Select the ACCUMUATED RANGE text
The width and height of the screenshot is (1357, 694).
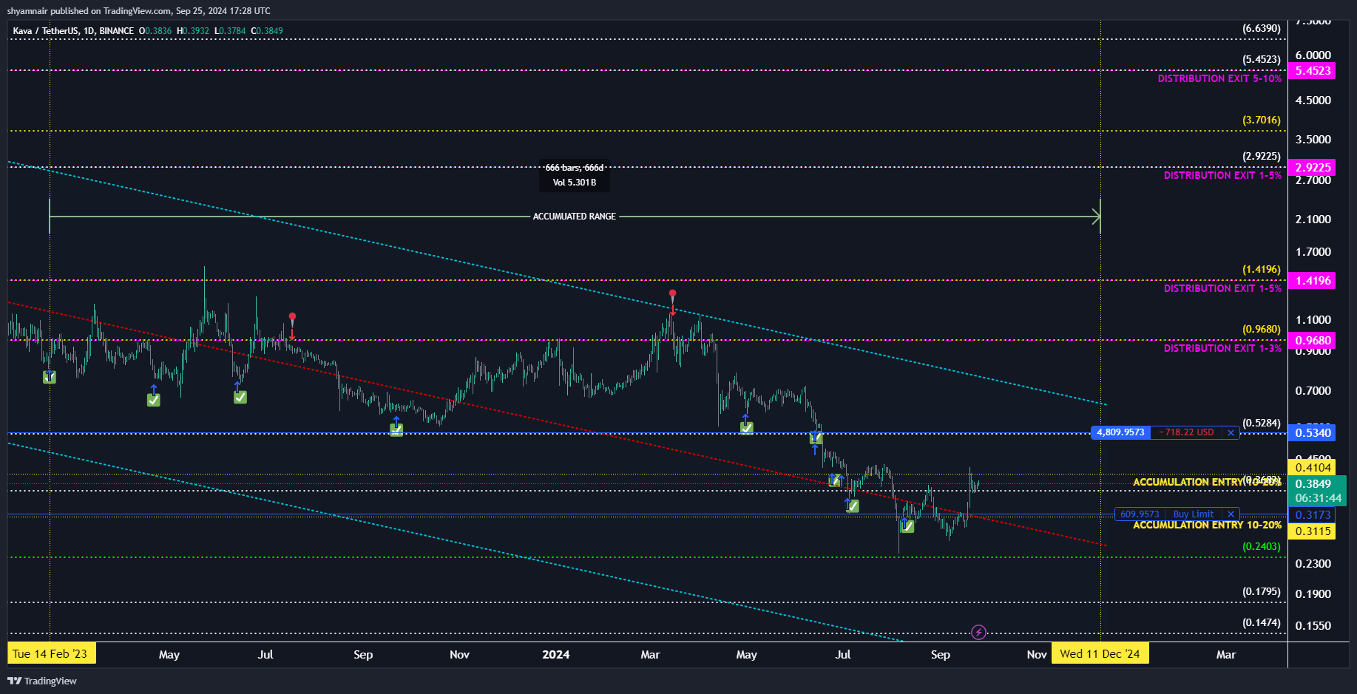(575, 217)
